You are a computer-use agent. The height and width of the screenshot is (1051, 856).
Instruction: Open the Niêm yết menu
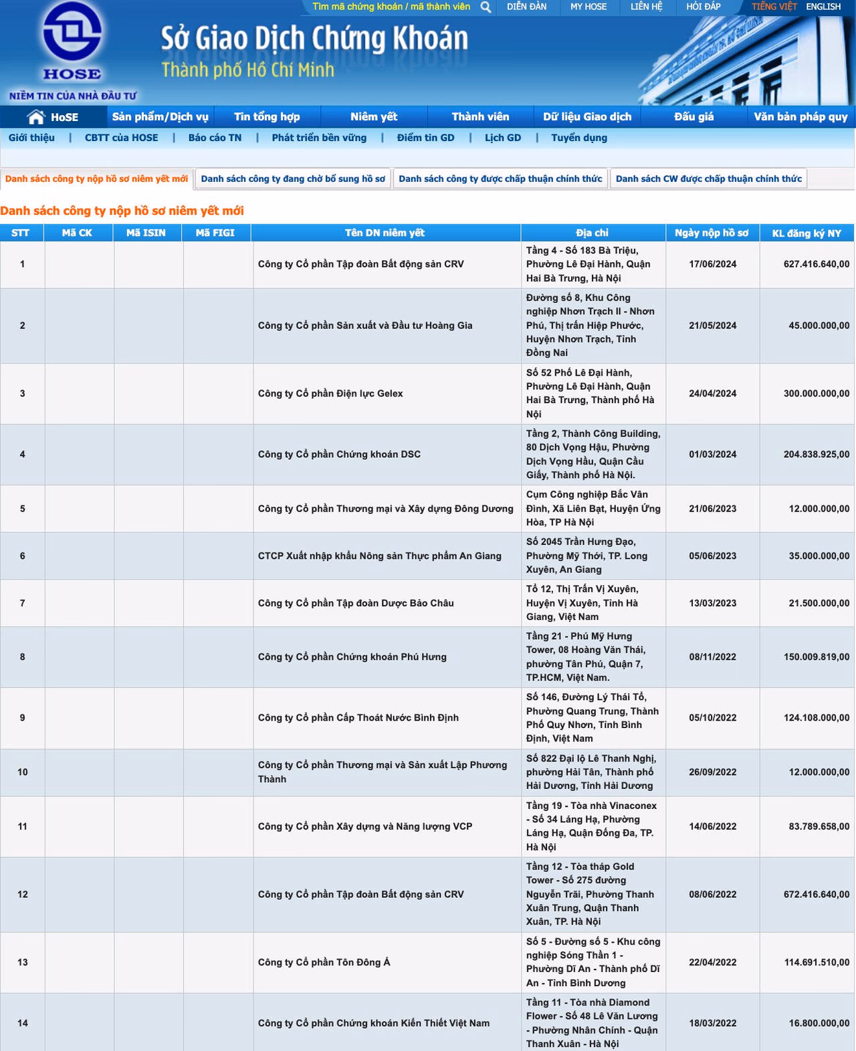374,117
